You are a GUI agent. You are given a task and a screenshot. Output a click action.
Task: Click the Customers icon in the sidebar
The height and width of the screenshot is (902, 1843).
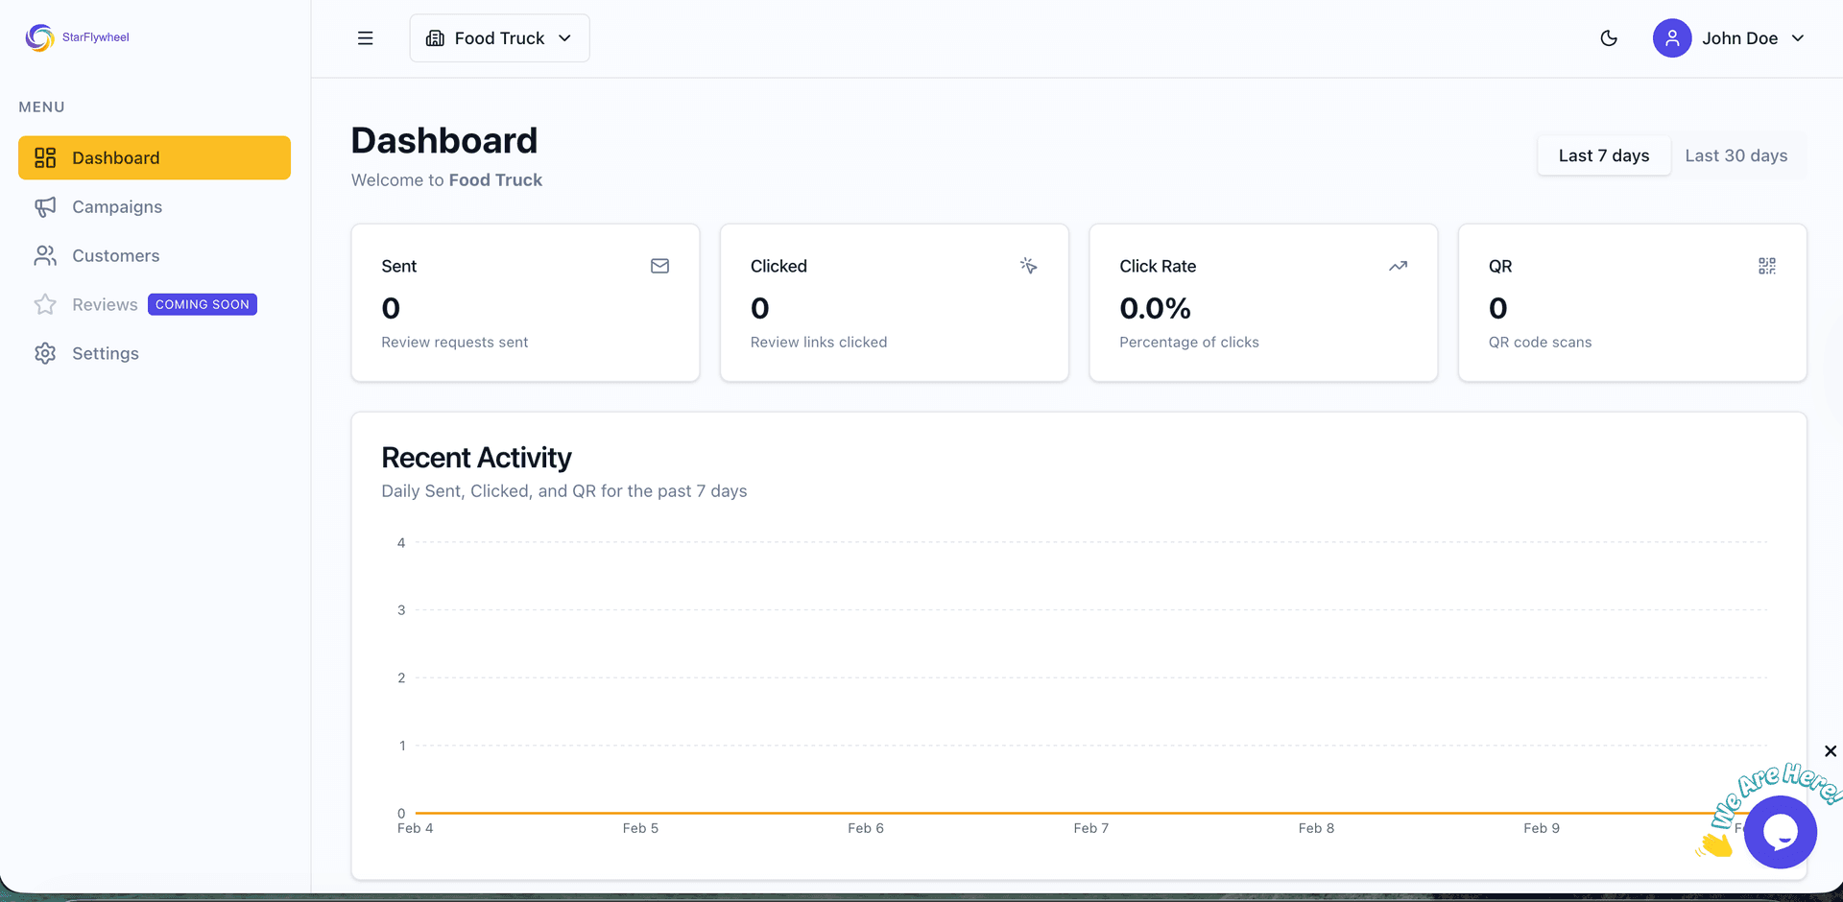click(45, 255)
